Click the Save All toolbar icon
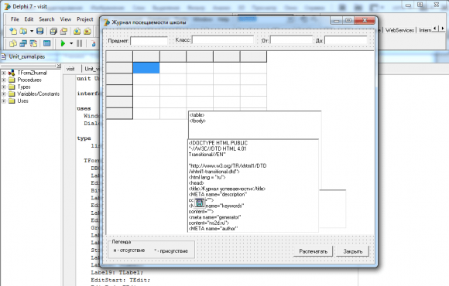Image resolution: width=449 pixels, height=286 pixels. (x=53, y=31)
